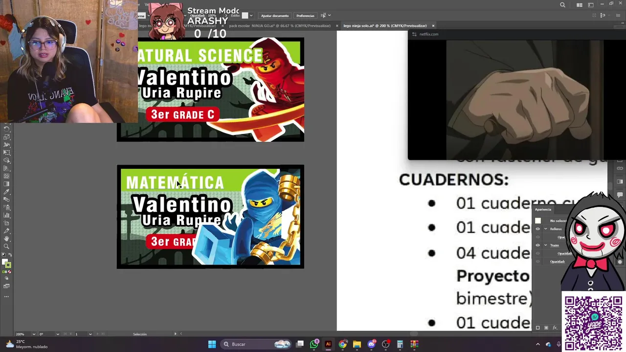Select the Rotate tool in toolbox

click(x=7, y=129)
